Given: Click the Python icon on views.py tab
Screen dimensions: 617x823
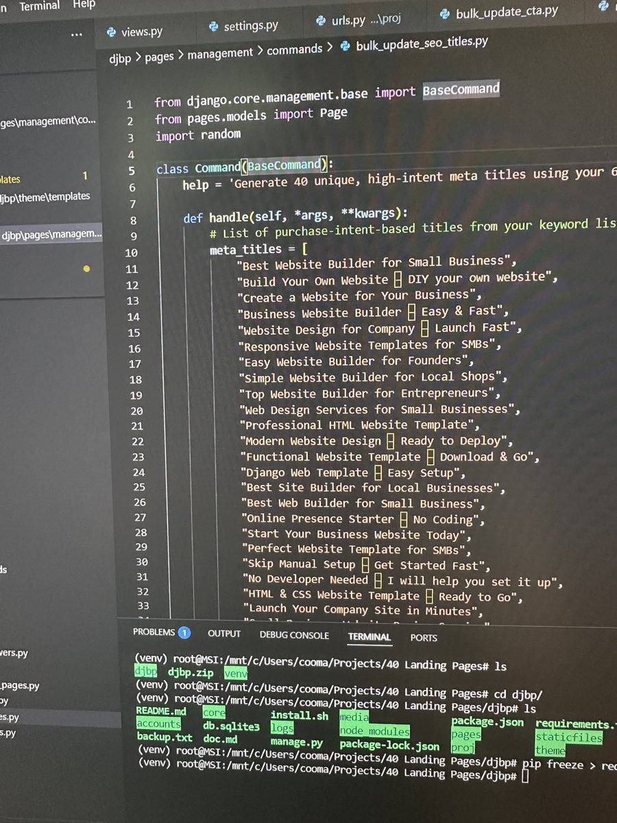Looking at the screenshot, I should click(112, 32).
